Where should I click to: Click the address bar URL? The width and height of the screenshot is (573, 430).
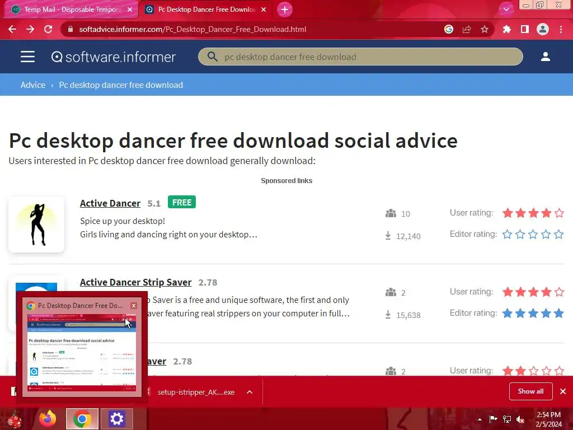(192, 29)
